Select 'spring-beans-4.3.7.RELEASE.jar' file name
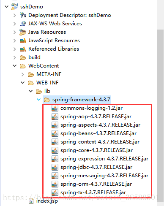 pos(98,133)
